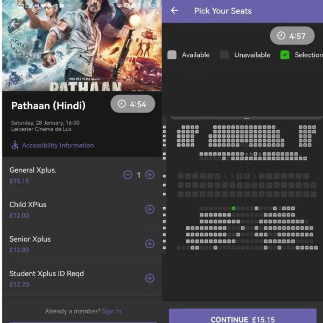Tap the 4:57 countdown timer pill
Image resolution: width=323 pixels, height=323 pixels.
click(292, 36)
